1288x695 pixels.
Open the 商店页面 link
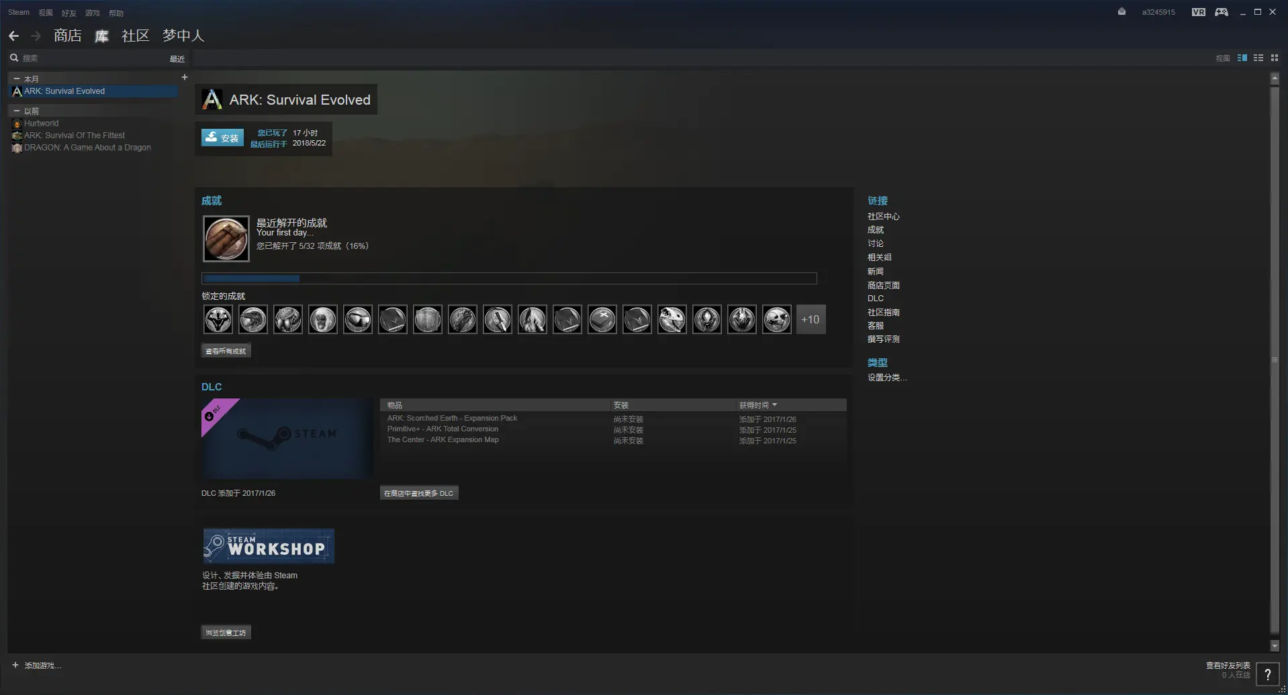point(884,285)
